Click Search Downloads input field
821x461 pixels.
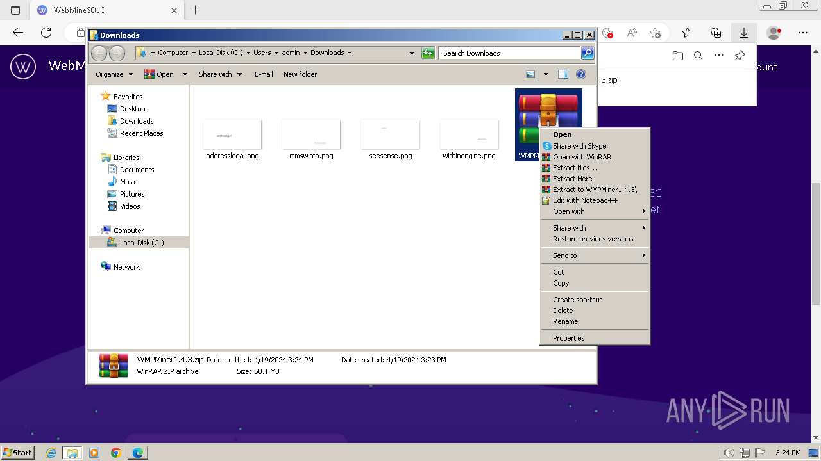tap(509, 53)
